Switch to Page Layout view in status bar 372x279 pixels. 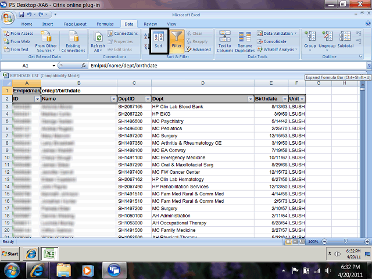point(295,242)
